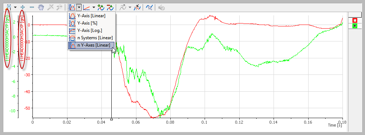Click the Time [s] axis label

point(335,125)
